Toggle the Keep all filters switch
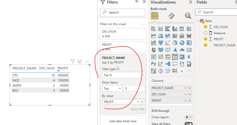Viewport: 237px width, 125px height. click(188, 124)
